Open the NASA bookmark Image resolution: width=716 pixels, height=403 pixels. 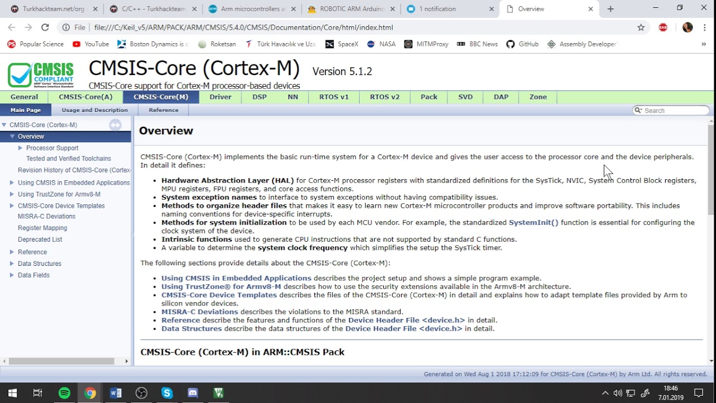[x=381, y=44]
